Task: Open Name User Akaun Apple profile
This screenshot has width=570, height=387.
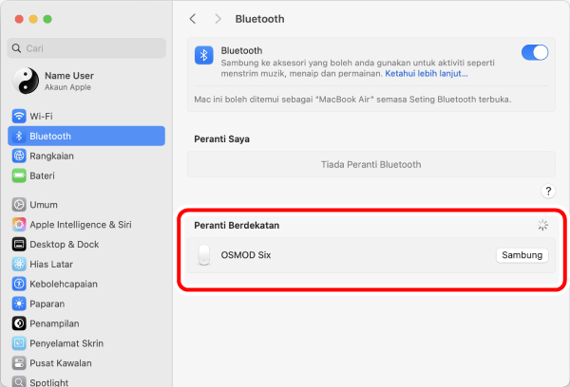Action: [x=66, y=81]
